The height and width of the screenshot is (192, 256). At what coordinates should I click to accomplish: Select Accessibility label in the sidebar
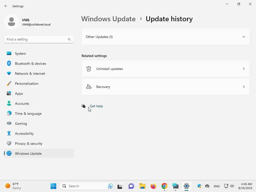pyautogui.click(x=24, y=133)
